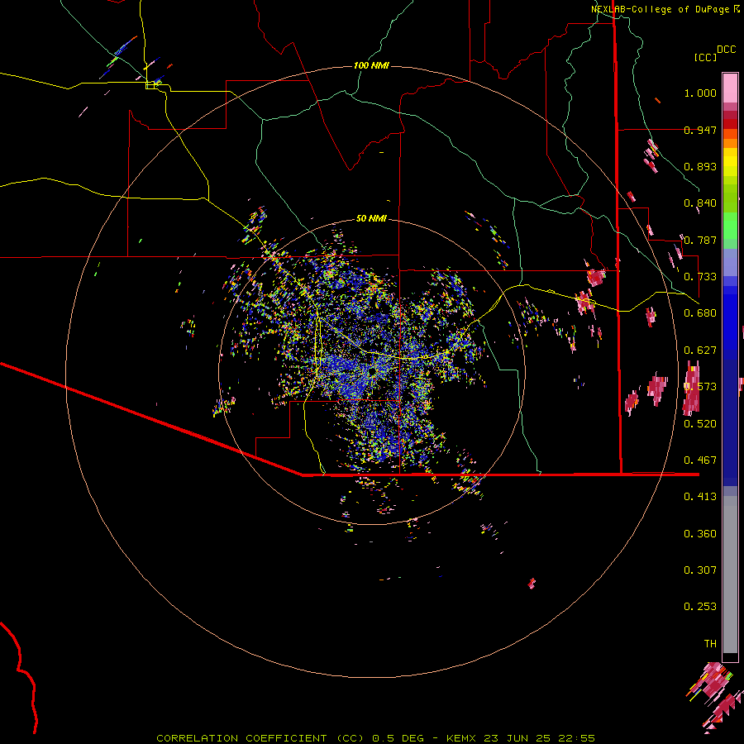The height and width of the screenshot is (744, 744).
Task: Select the 0.573 scale label
Action: coord(700,387)
